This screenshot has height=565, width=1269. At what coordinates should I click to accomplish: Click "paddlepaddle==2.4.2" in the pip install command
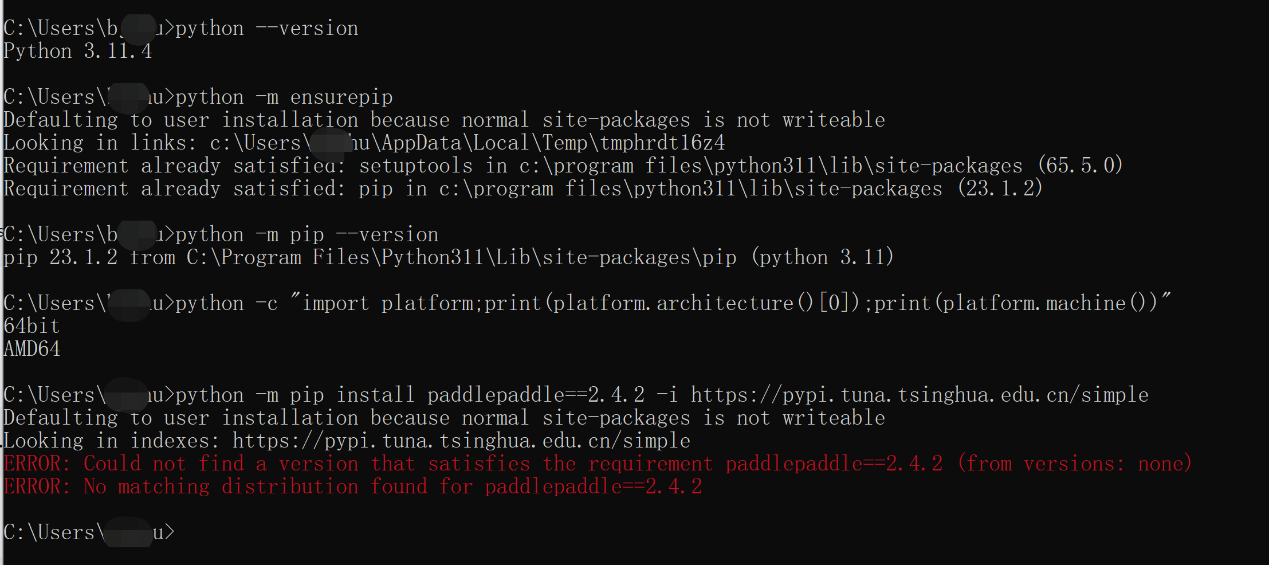536,395
